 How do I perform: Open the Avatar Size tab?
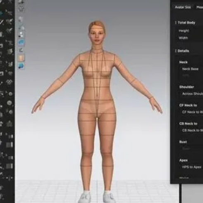183,7
